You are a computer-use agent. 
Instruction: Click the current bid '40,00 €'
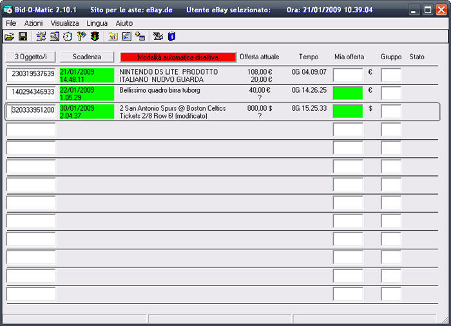coord(260,90)
